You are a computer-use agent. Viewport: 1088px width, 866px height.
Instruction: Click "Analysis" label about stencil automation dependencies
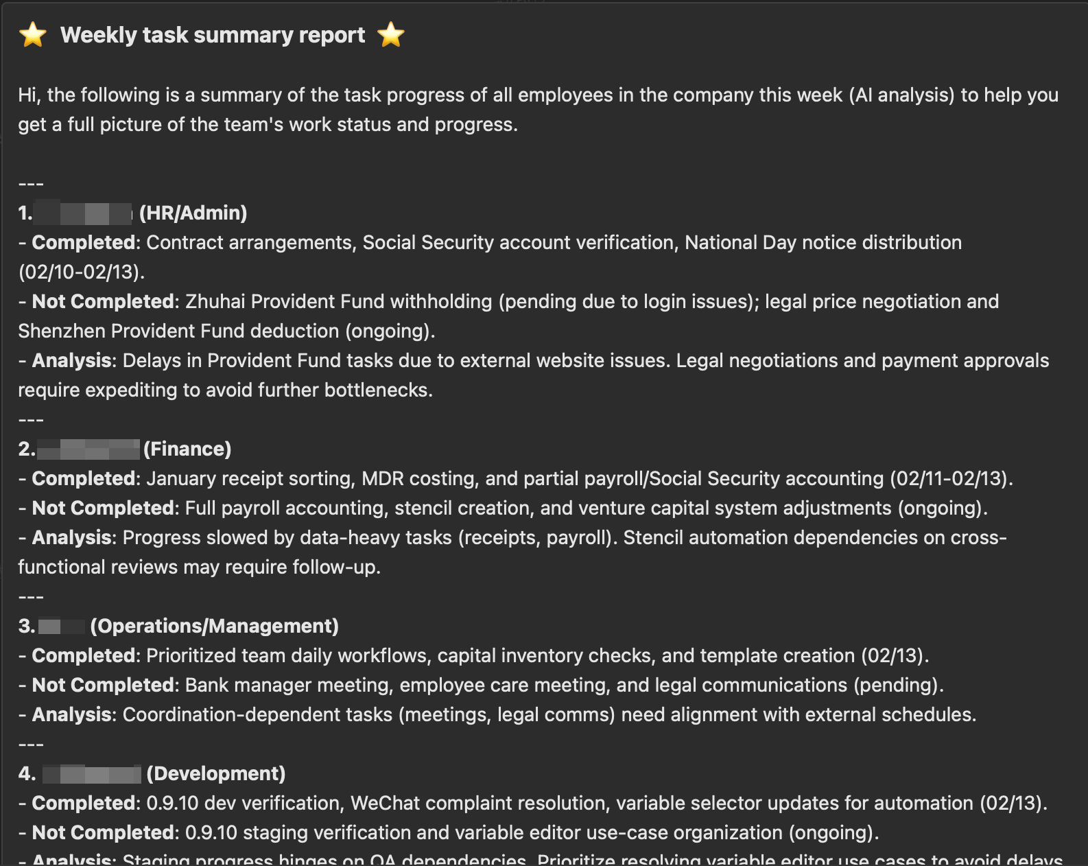(72, 538)
